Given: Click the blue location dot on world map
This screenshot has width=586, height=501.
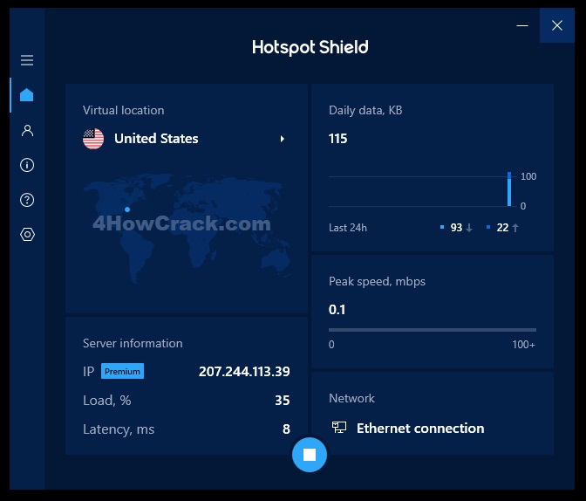Looking at the screenshot, I should coord(127,209).
